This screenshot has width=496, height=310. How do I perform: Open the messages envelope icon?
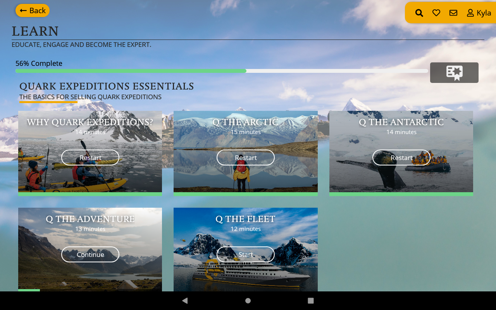click(453, 13)
